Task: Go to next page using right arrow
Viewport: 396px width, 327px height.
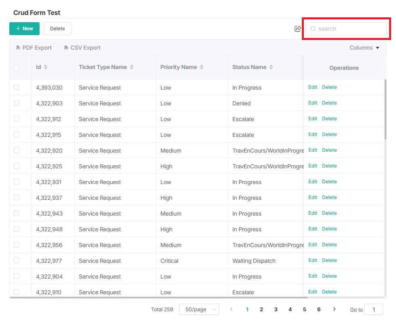Action: [x=334, y=309]
